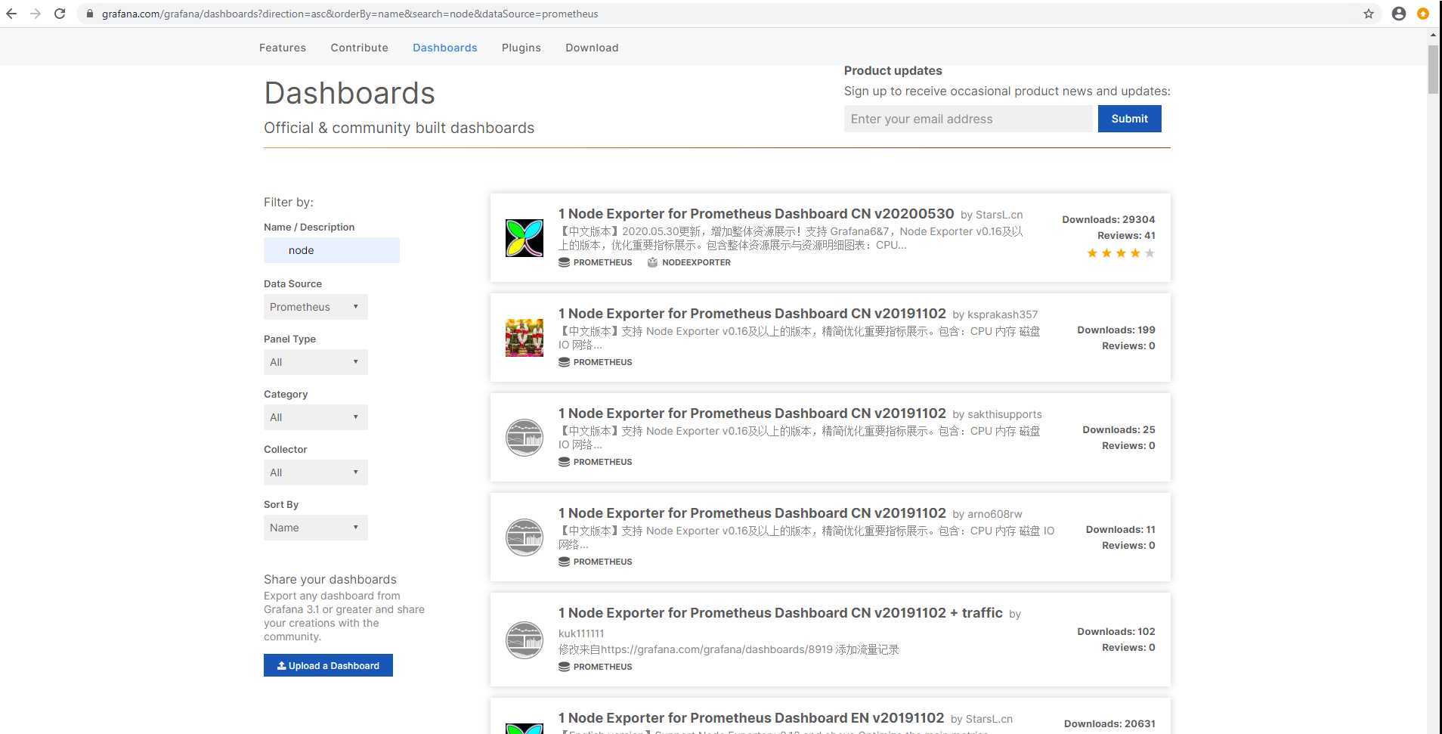The height and width of the screenshot is (734, 1442).
Task: Click the Name / Description search field
Action: pyautogui.click(x=332, y=250)
